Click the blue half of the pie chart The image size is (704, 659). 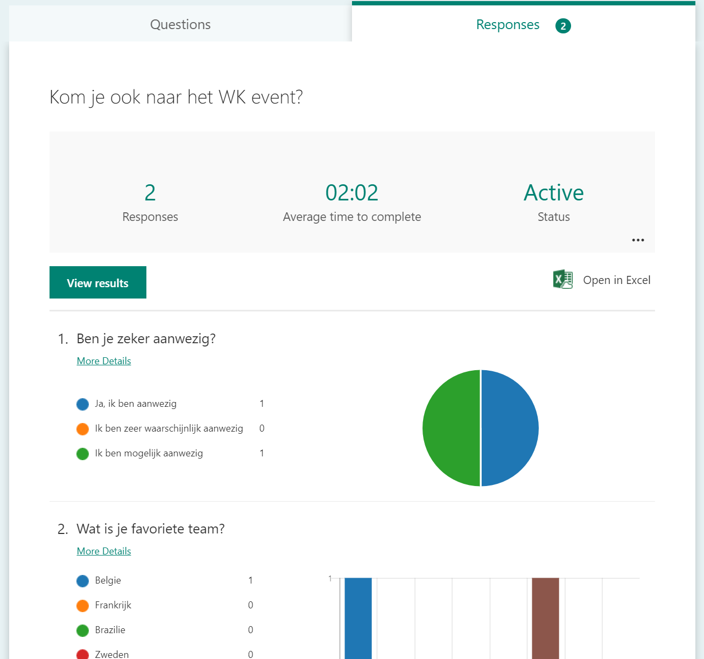click(x=510, y=428)
